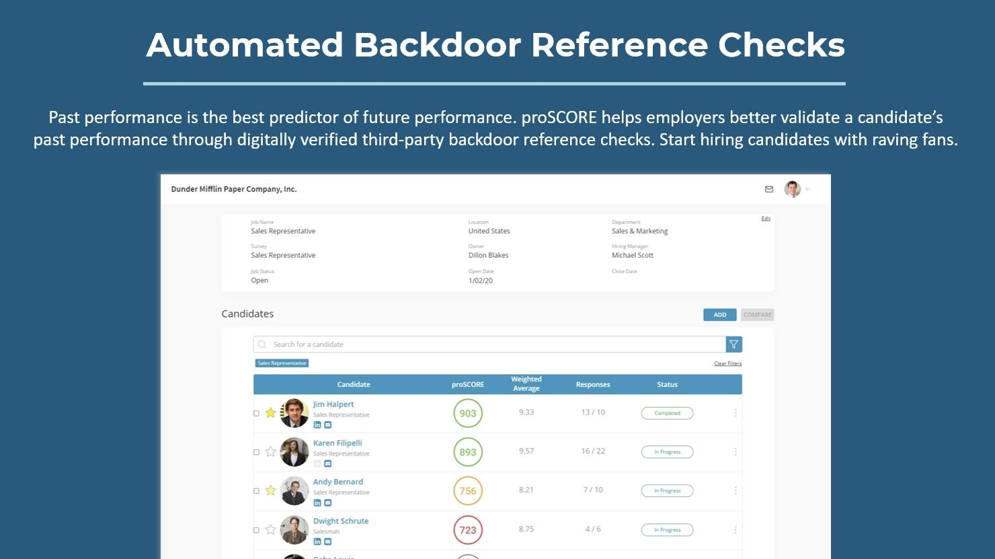Sort by the Responses column header
995x559 pixels.
point(592,385)
